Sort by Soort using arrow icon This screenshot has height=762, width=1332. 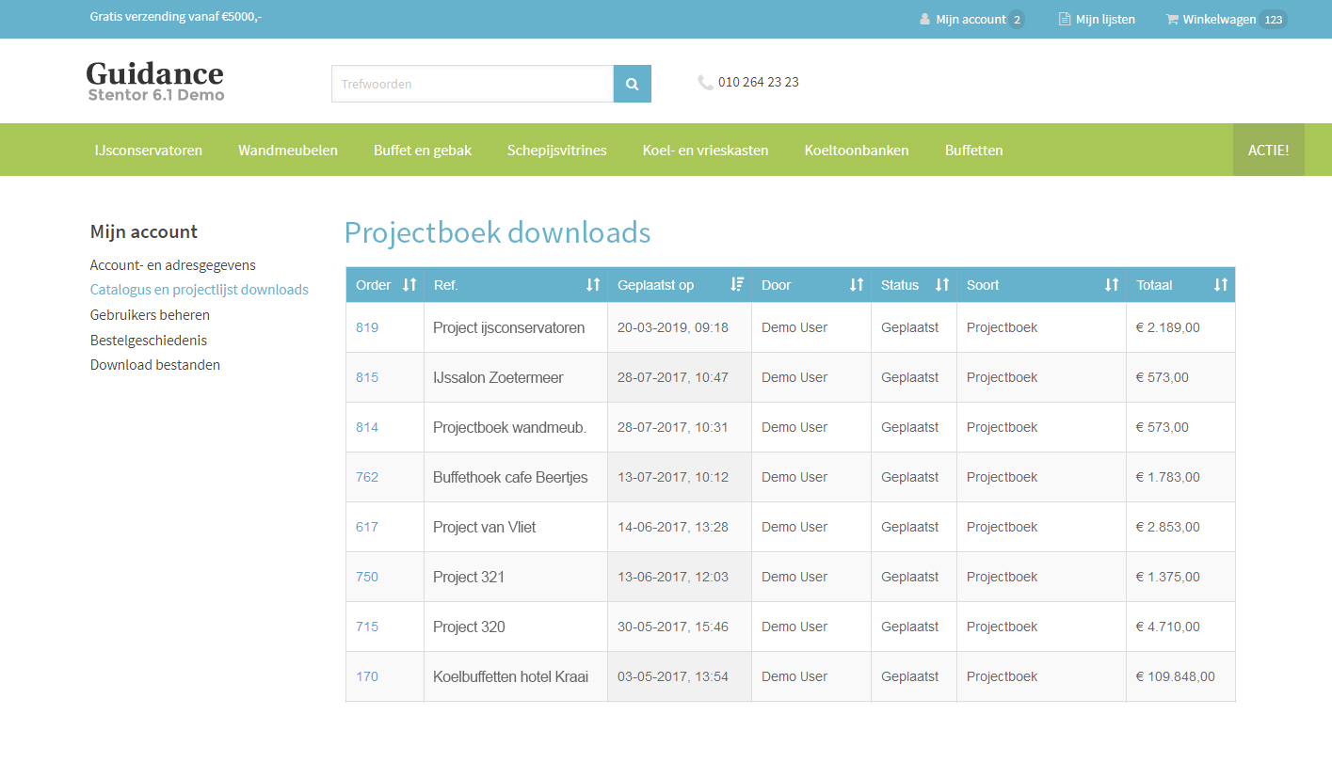pos(1112,285)
